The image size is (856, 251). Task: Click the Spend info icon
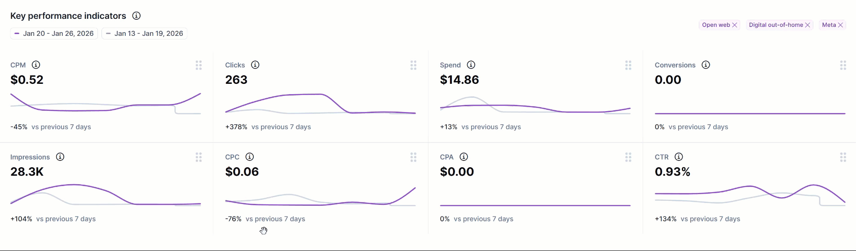click(471, 65)
